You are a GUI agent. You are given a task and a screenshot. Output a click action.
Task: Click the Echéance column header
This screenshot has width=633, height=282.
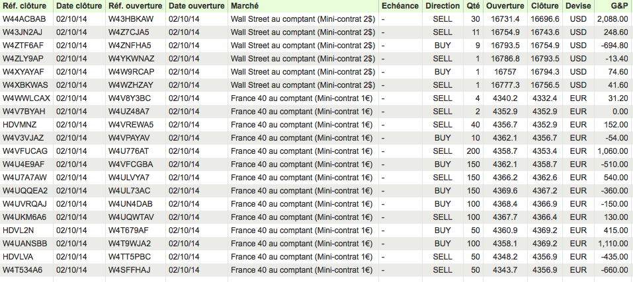[x=400, y=6]
